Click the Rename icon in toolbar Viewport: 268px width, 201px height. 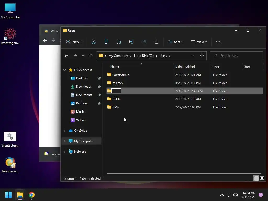click(x=131, y=42)
